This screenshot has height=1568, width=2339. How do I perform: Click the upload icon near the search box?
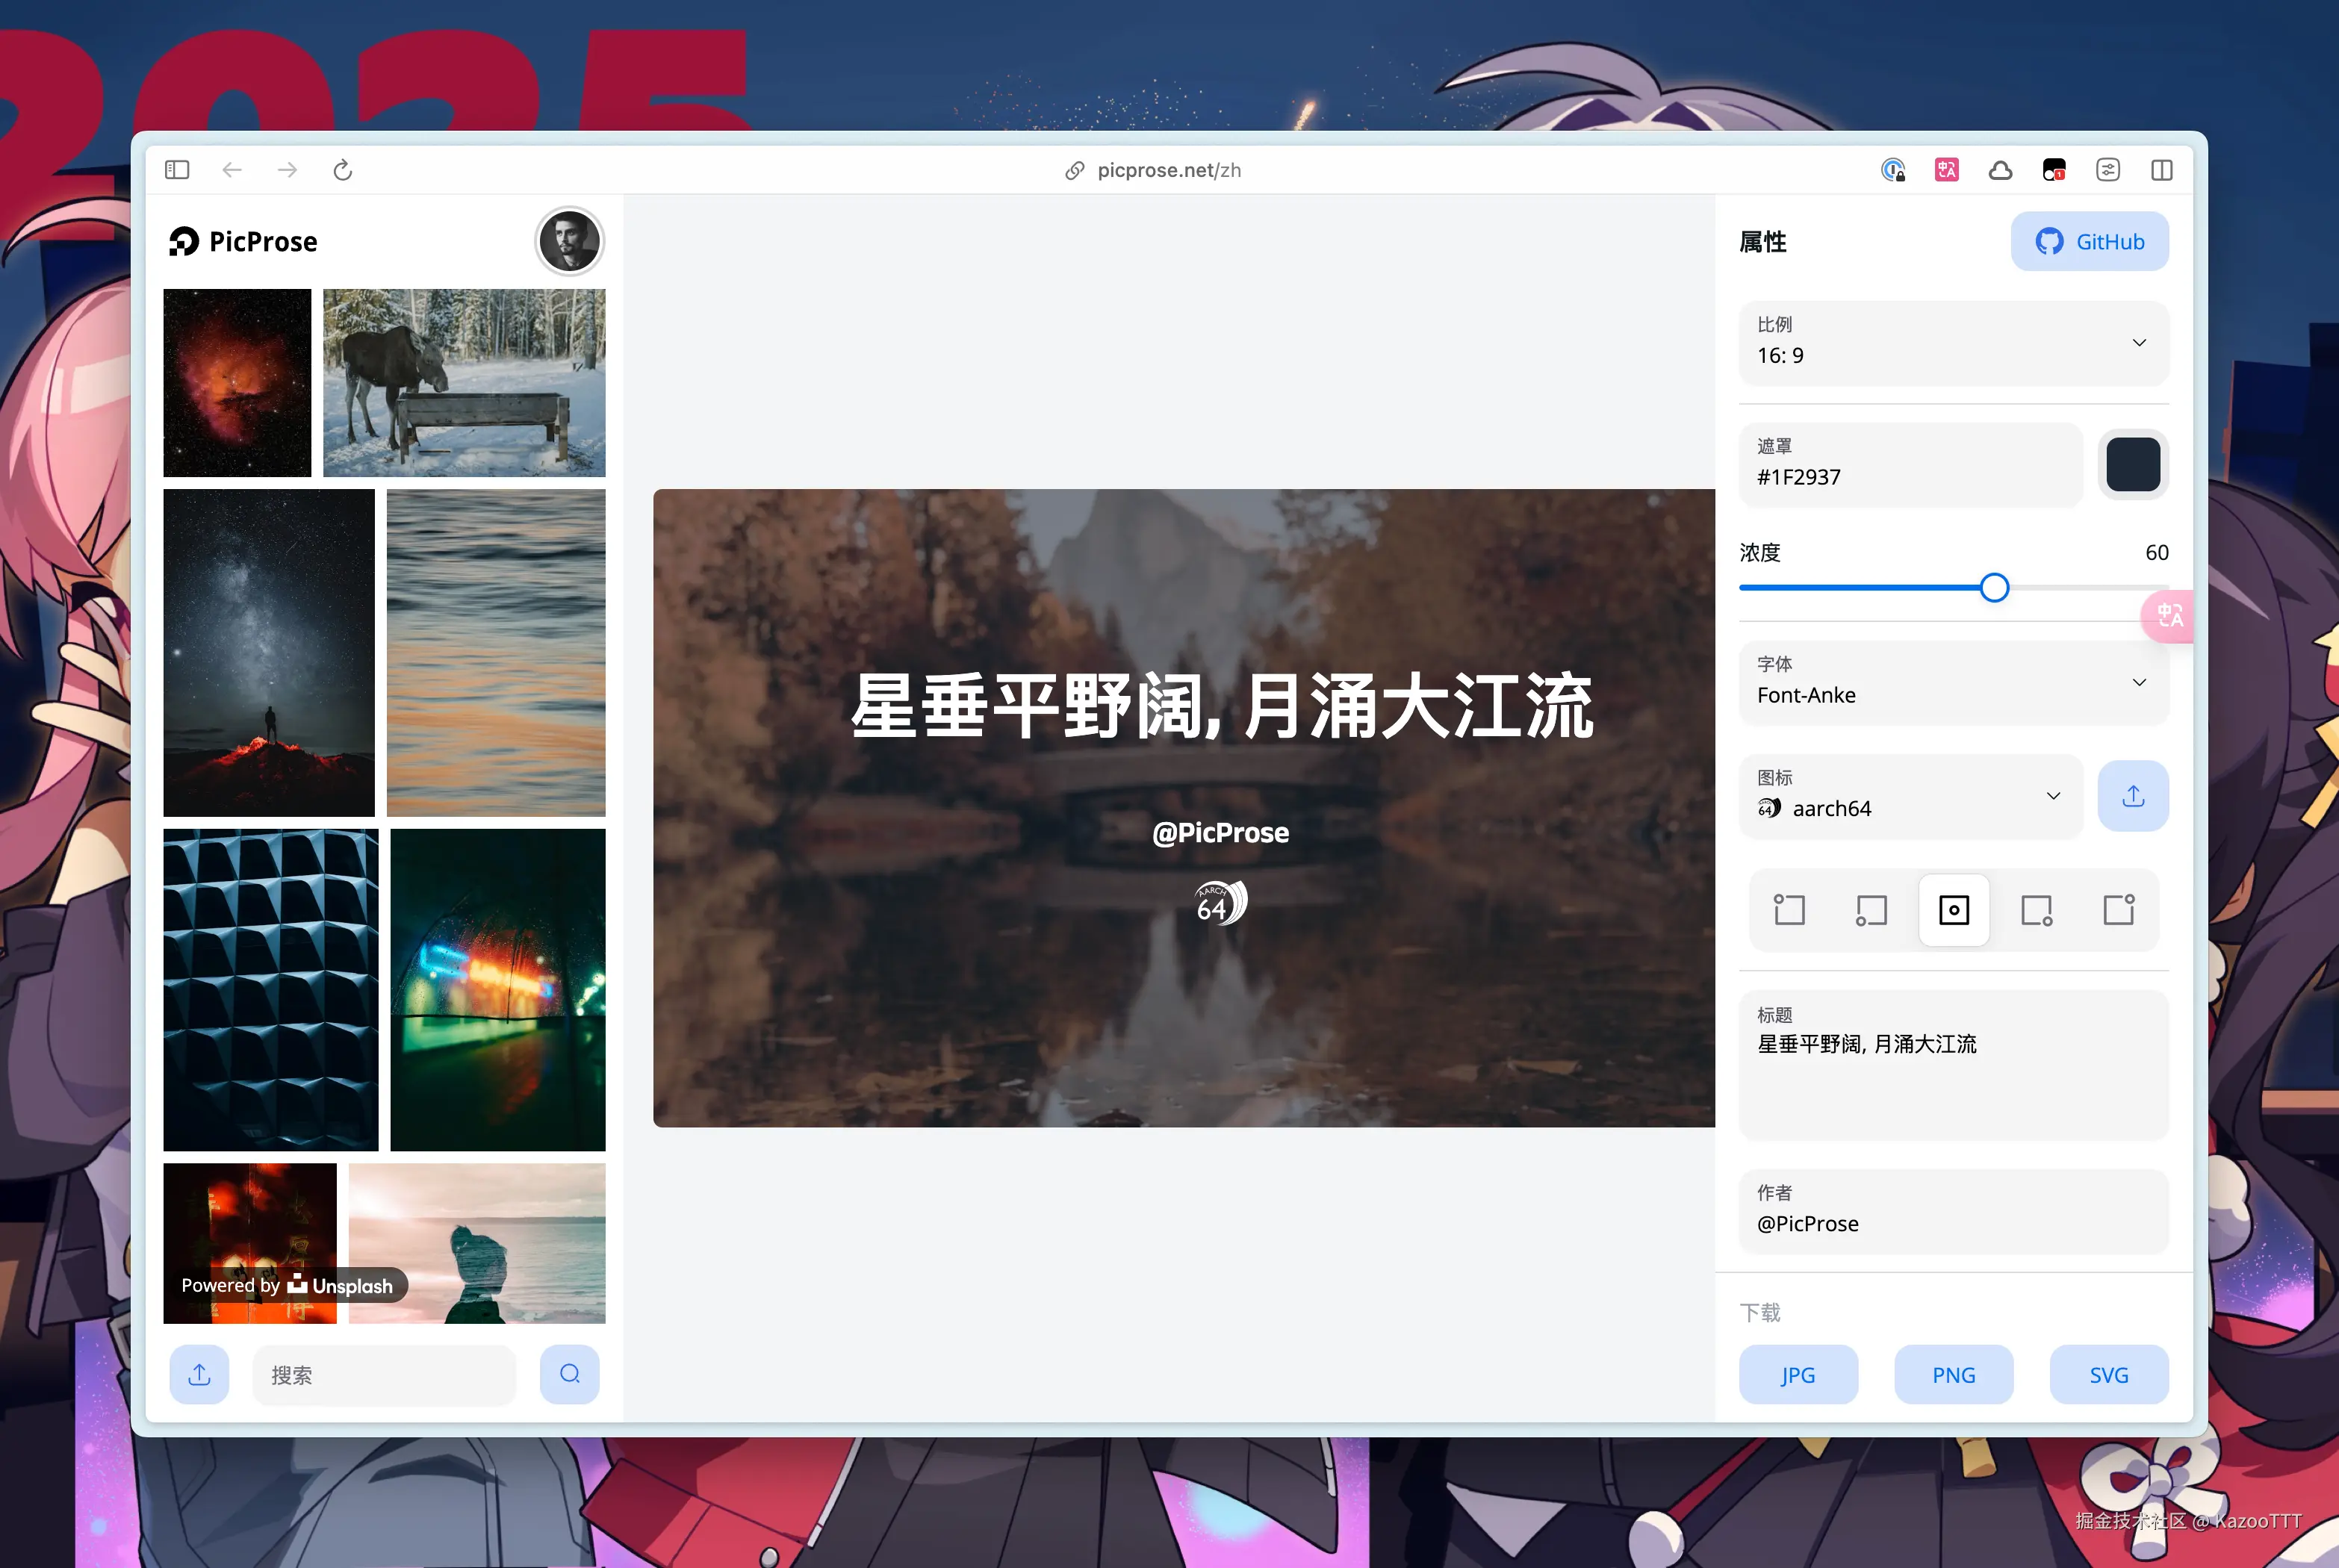198,1374
